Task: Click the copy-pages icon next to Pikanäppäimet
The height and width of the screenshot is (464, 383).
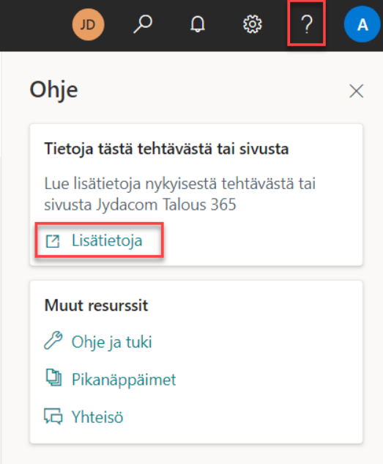Action: tap(53, 378)
